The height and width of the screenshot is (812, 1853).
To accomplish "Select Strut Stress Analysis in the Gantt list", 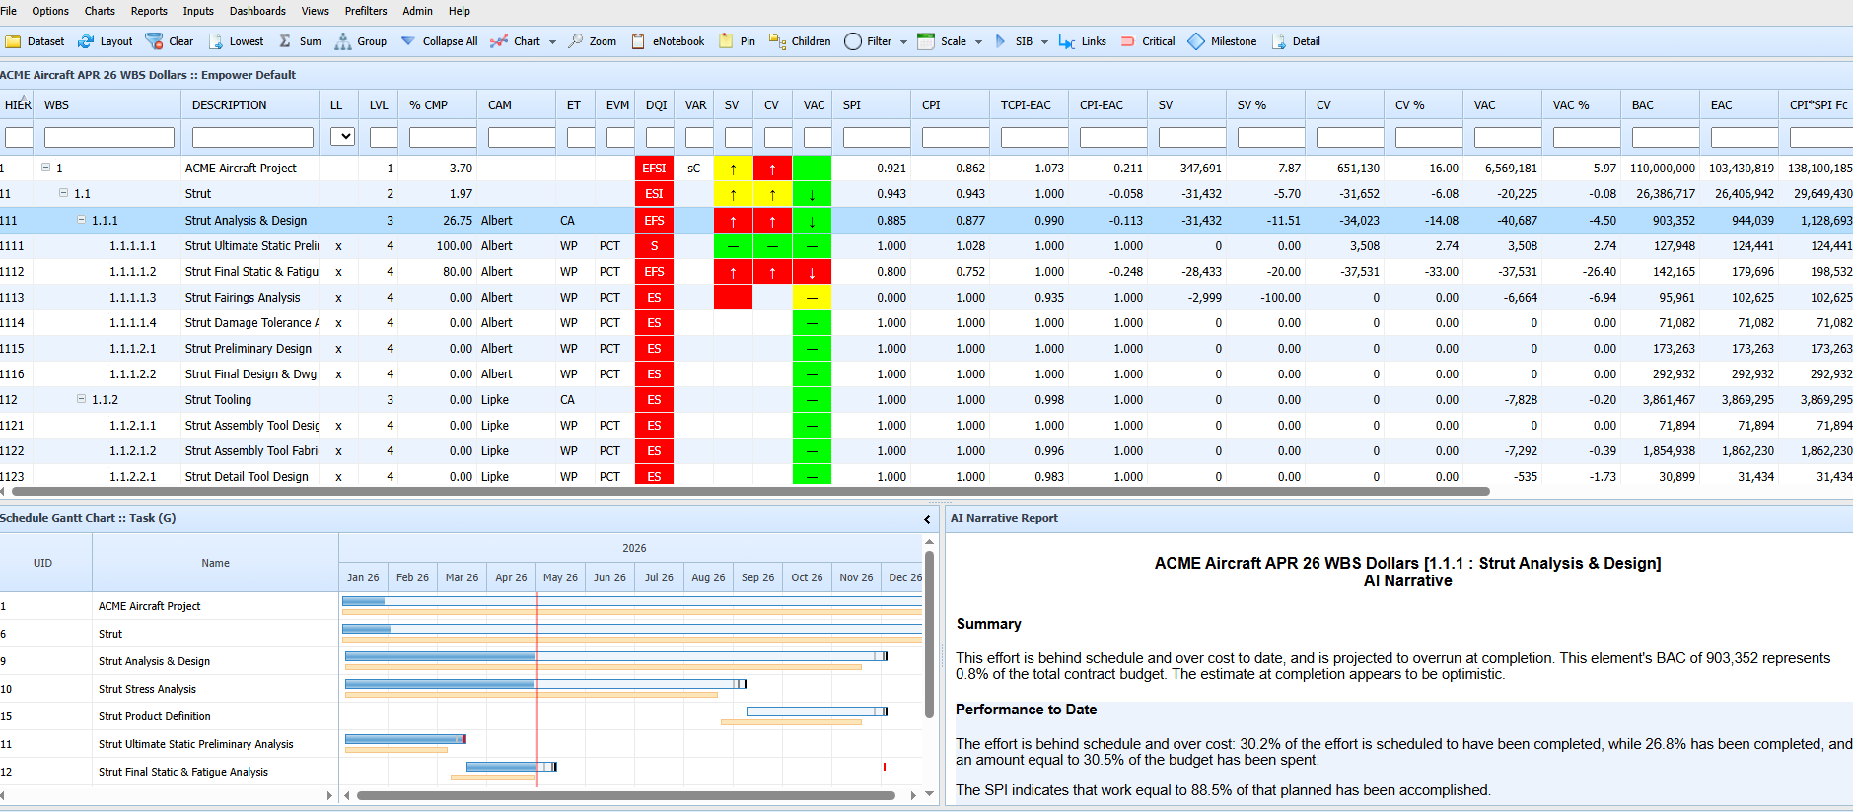I will point(147,689).
